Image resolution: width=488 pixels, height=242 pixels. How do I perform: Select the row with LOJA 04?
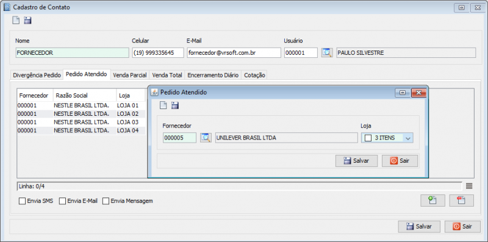click(81, 130)
